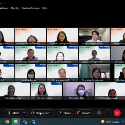
Task: Open Google Chrome from the taskbar
Action: tap(7, 122)
